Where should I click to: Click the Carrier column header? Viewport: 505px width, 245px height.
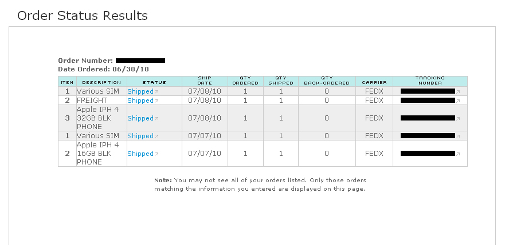[374, 82]
